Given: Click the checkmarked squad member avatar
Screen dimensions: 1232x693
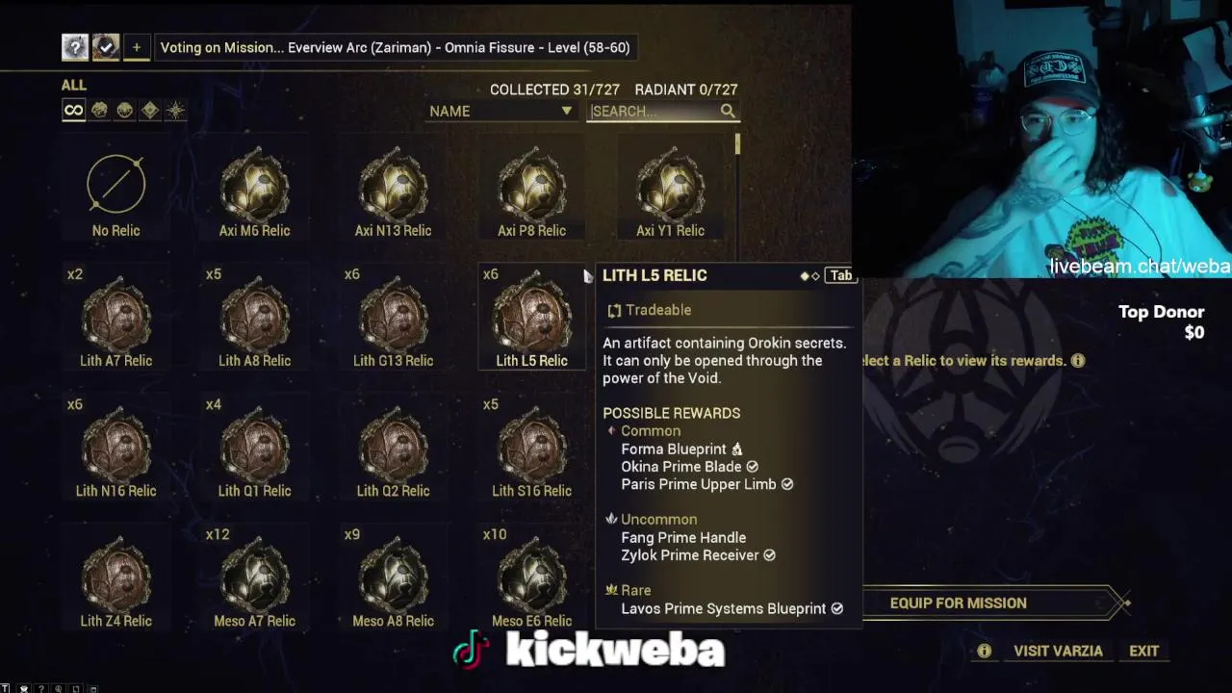Looking at the screenshot, I should click(106, 47).
